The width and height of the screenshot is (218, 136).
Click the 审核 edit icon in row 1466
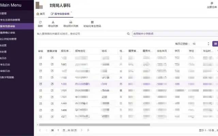(41, 110)
